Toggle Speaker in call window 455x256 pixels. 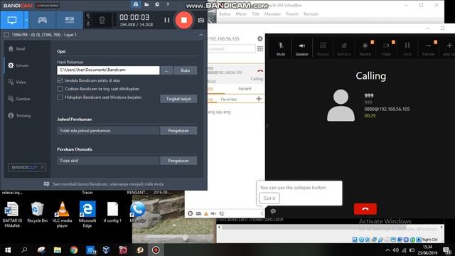[301, 48]
